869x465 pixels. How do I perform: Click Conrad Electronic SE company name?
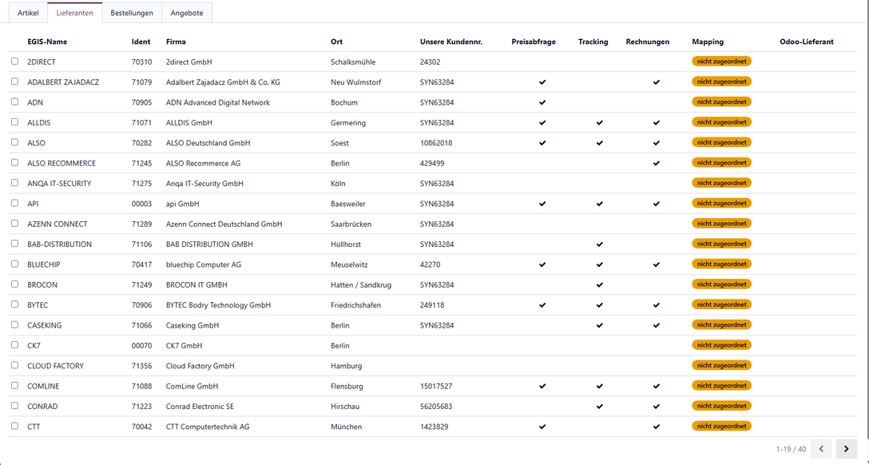click(200, 406)
